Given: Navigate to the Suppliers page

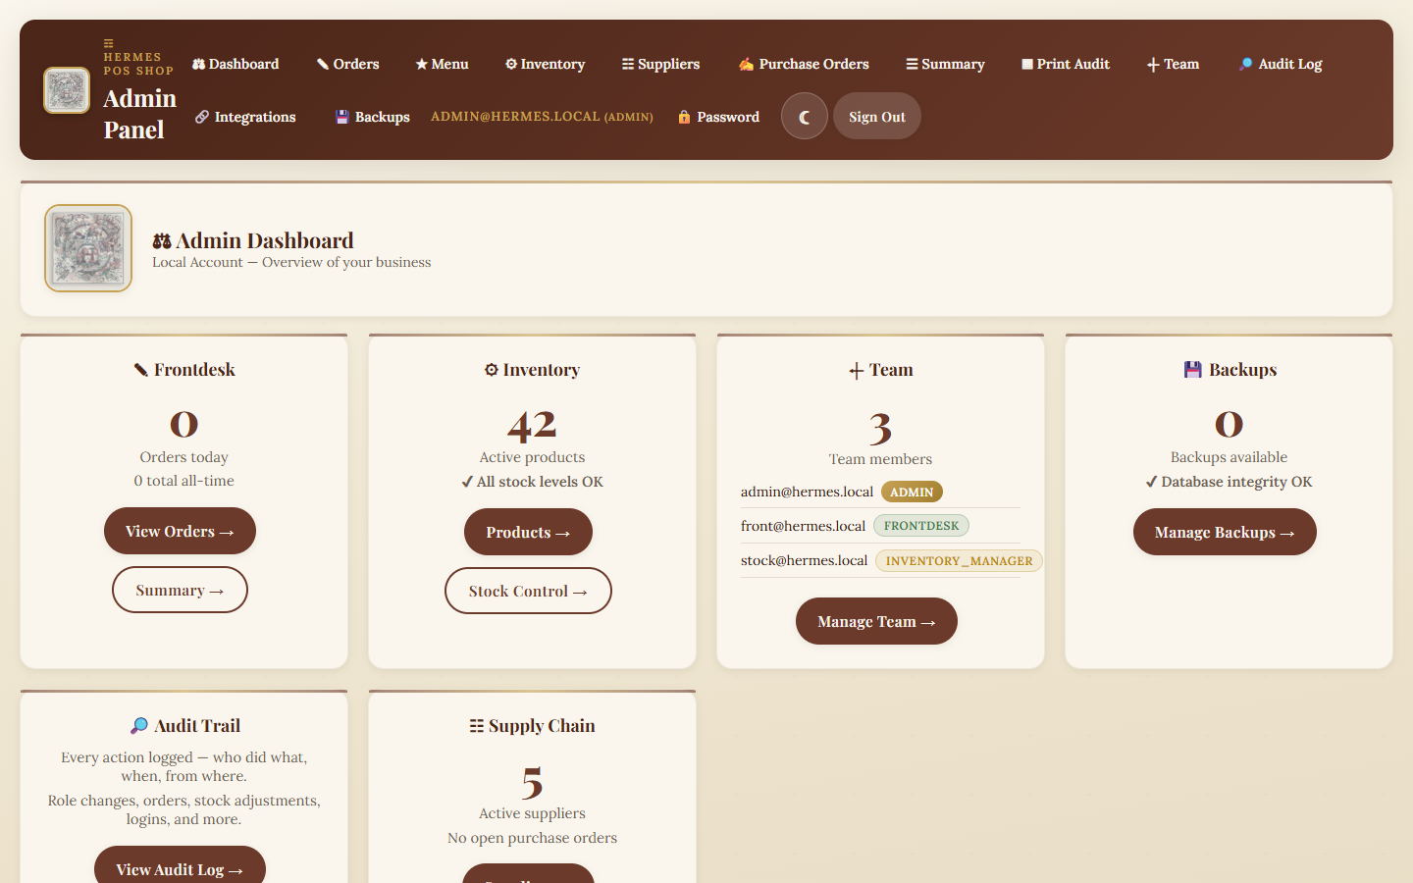Looking at the screenshot, I should tap(660, 64).
